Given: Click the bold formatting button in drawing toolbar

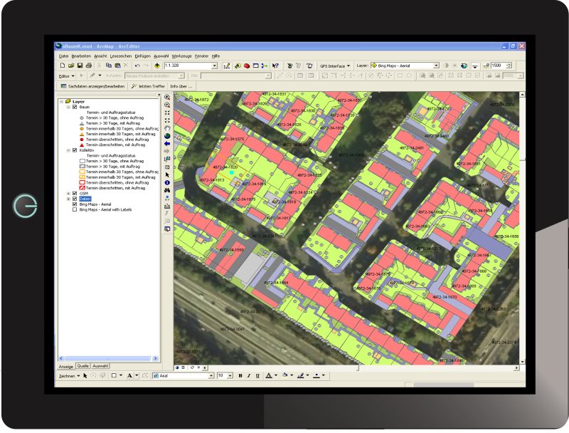Looking at the screenshot, I should pyautogui.click(x=240, y=375).
